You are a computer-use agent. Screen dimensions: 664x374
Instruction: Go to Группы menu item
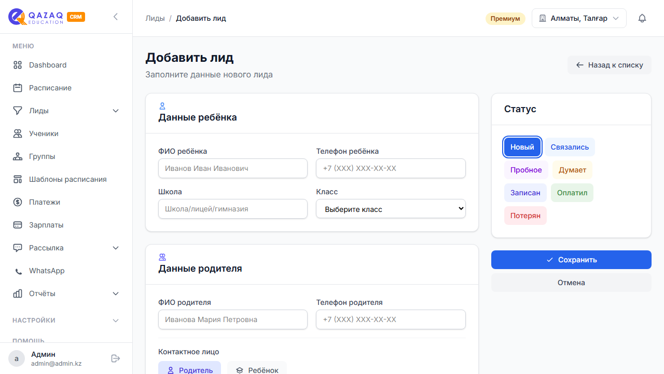(66, 156)
